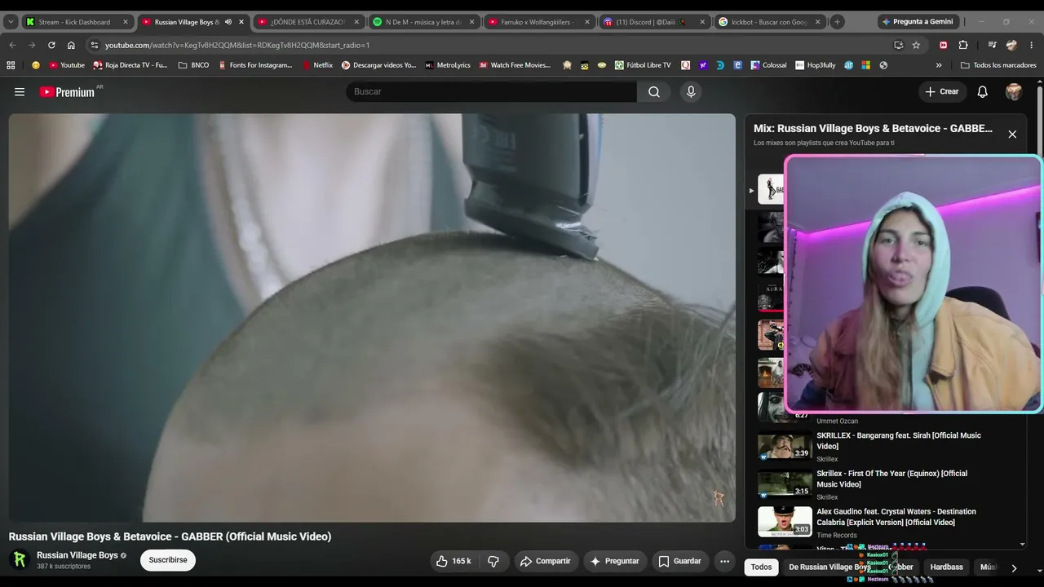The width and height of the screenshot is (1044, 587).
Task: Open the browser extensions puzzle icon
Action: point(963,45)
